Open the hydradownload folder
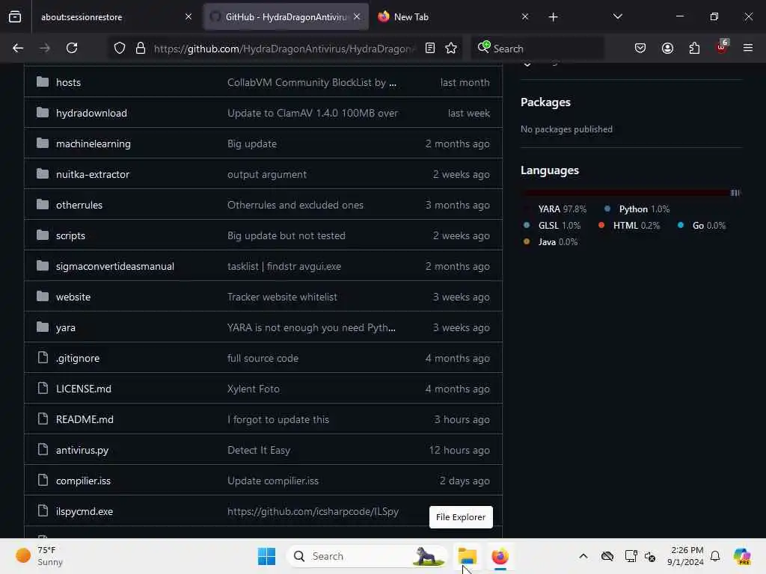The image size is (766, 574). 91,114
